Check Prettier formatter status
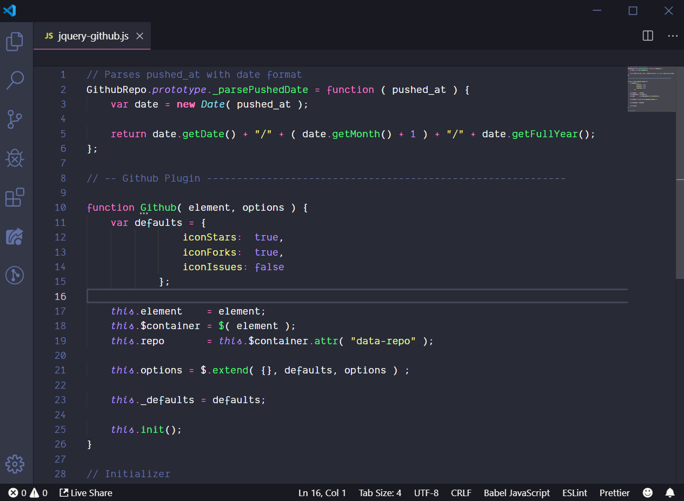684x501 pixels. 614,492
